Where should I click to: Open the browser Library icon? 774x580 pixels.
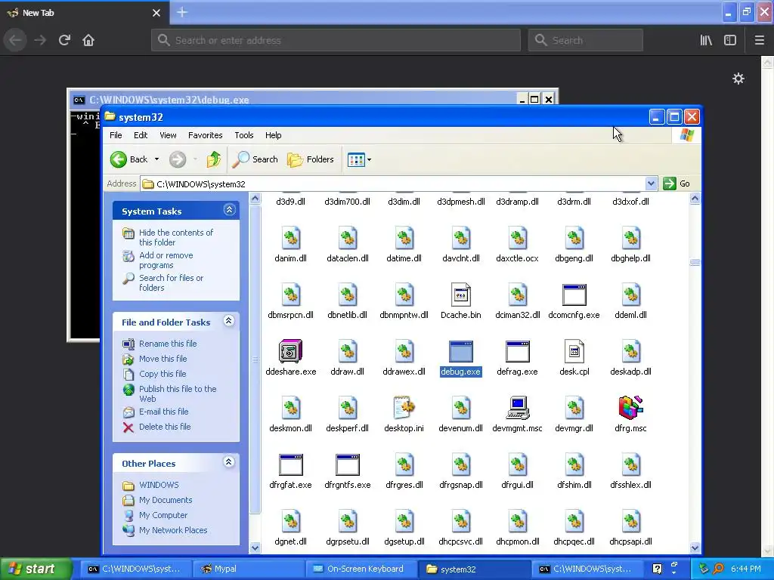tap(706, 40)
